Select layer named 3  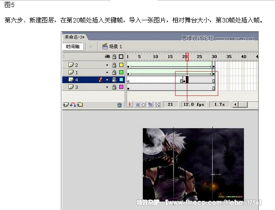(76, 87)
